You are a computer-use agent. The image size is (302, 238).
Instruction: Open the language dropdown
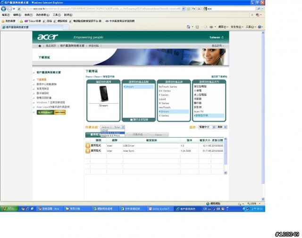click(207, 127)
